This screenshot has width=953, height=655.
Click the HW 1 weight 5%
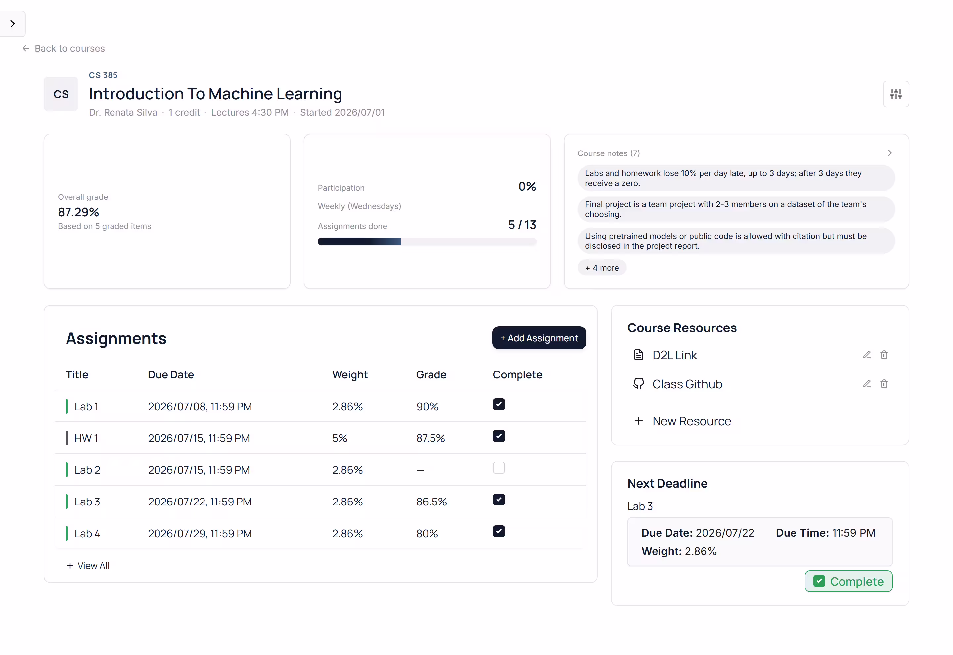click(340, 438)
